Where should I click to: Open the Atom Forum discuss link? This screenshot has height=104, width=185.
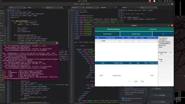(x=141, y=89)
